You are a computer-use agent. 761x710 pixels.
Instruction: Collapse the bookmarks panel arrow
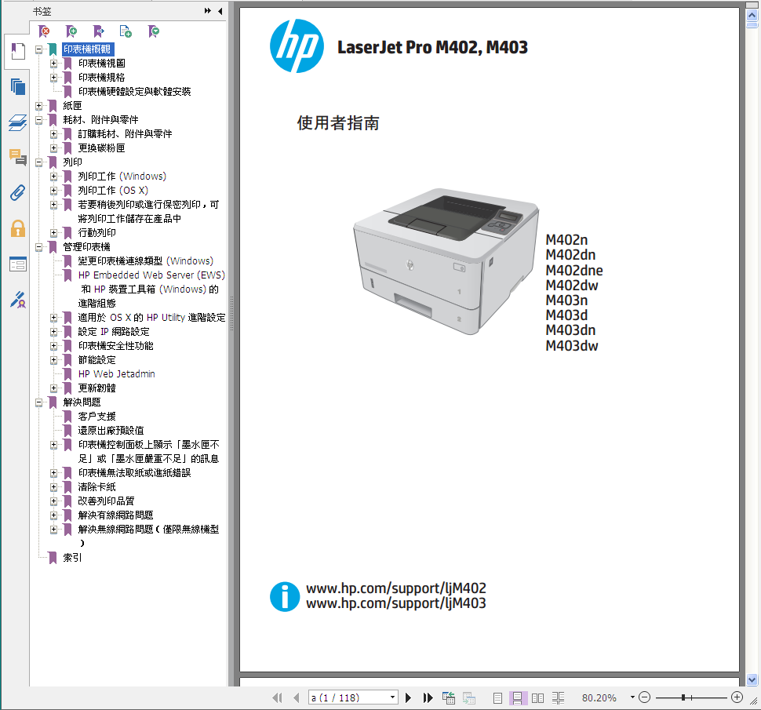[220, 11]
